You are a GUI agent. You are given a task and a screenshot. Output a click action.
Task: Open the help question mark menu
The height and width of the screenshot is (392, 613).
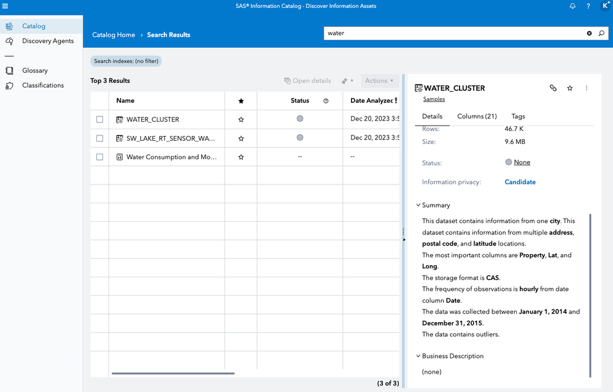[x=588, y=6]
